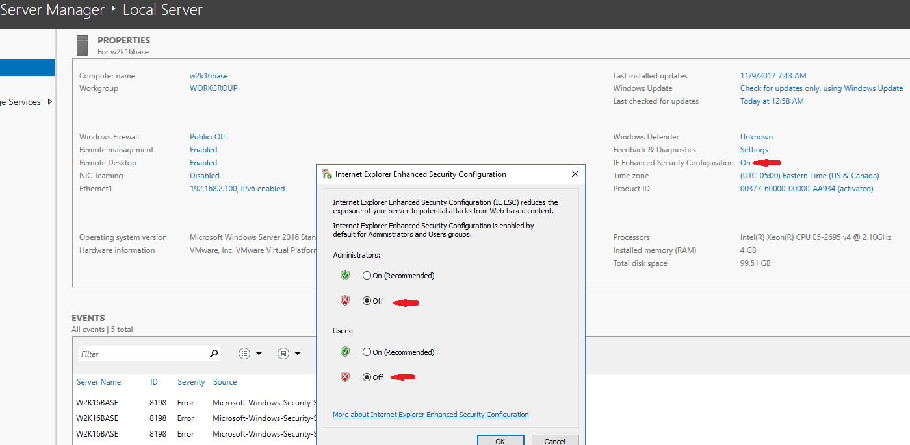Click the Windows Firewall Public: Off link
910x445 pixels.
click(x=207, y=137)
